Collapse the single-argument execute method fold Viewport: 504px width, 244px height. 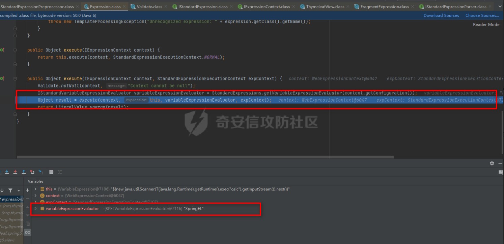[x=15, y=50]
